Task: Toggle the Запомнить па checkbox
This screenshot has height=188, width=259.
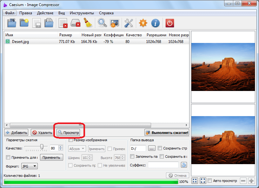Action: click(x=132, y=157)
